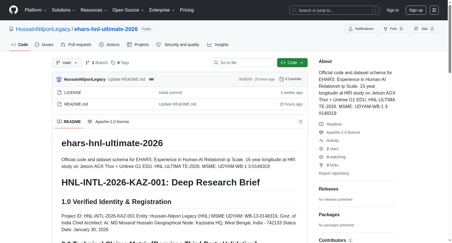
Task: Click the Security shield icon
Action: [x=158, y=45]
